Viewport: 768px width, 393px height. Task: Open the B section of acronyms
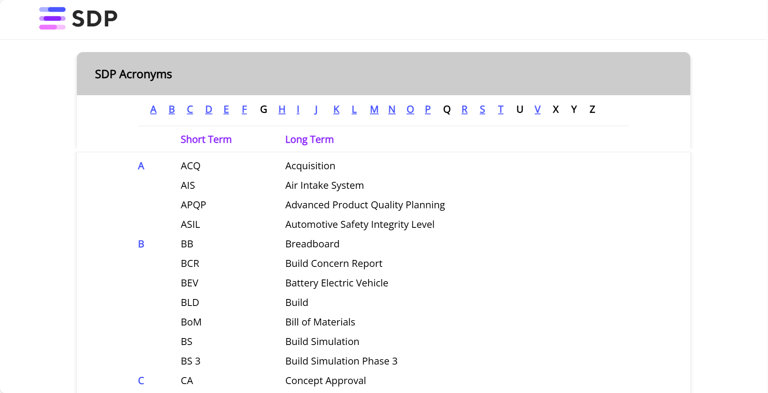172,109
